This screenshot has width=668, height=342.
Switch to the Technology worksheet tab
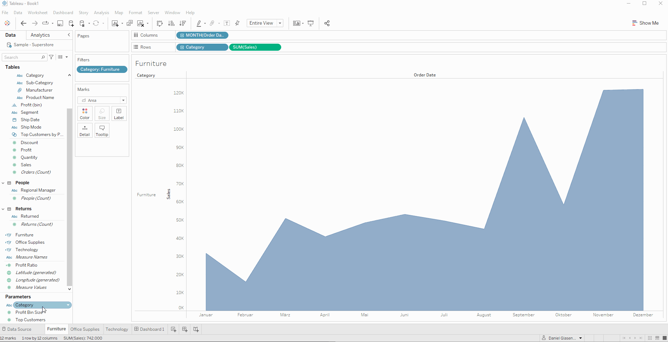coord(117,329)
